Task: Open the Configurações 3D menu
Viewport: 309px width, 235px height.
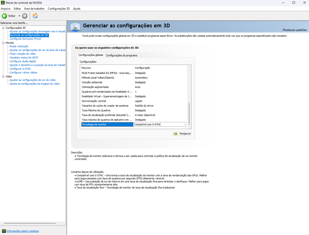Action: click(59, 9)
